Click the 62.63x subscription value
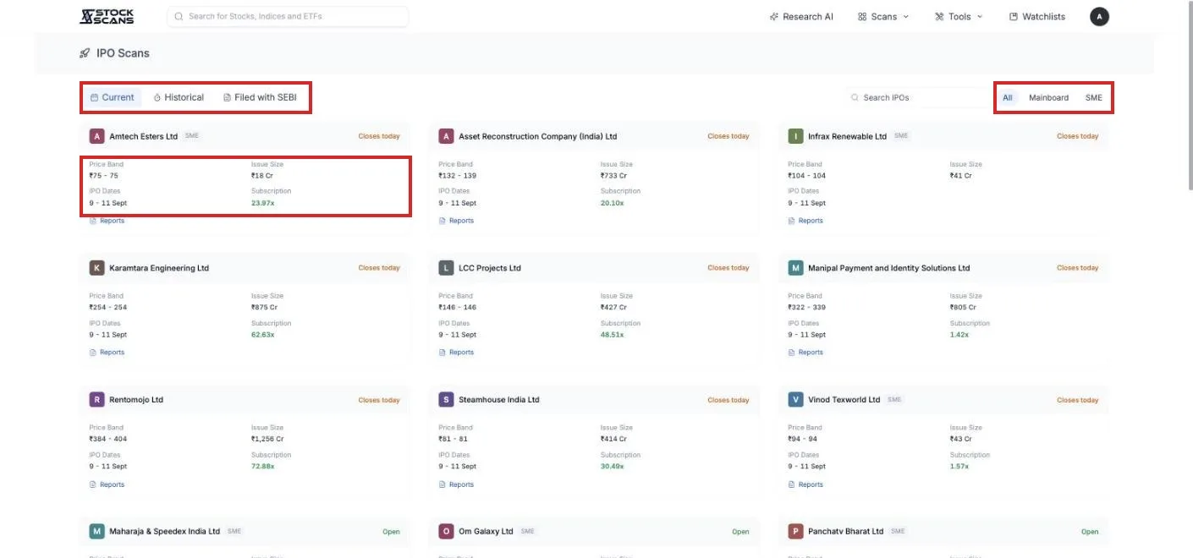Viewport: 1193px width, 558px height. [262, 335]
